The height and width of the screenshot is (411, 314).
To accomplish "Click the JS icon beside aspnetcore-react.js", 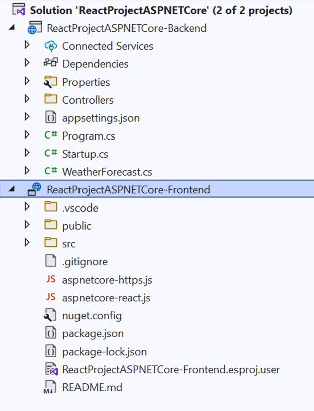I will point(51,297).
